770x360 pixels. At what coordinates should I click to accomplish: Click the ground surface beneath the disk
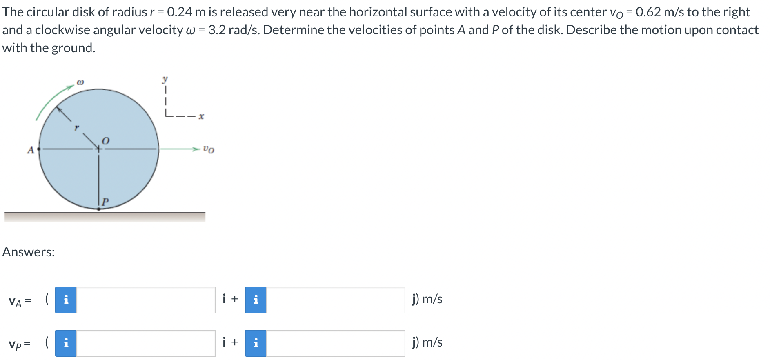[x=105, y=217]
